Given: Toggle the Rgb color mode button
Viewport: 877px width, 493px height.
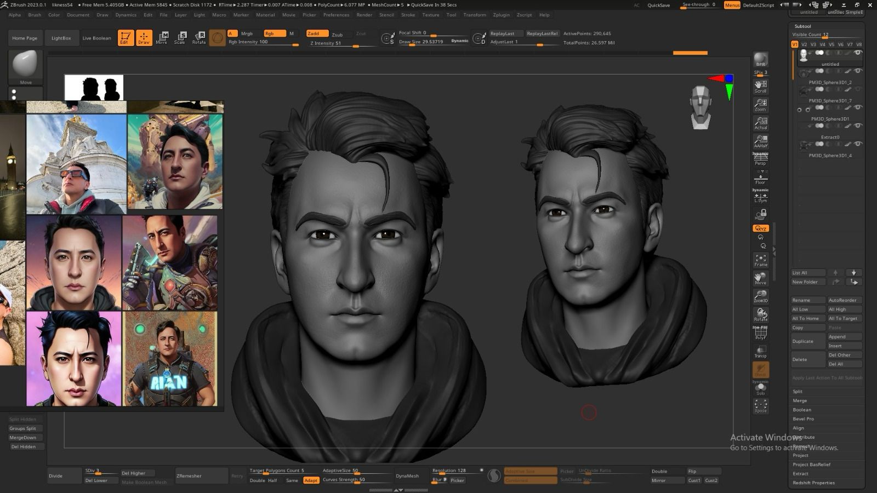Looking at the screenshot, I should coord(275,33).
